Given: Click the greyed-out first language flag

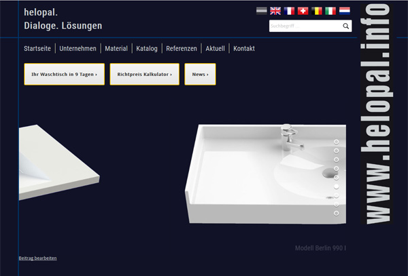Looking at the screenshot, I should [x=262, y=11].
